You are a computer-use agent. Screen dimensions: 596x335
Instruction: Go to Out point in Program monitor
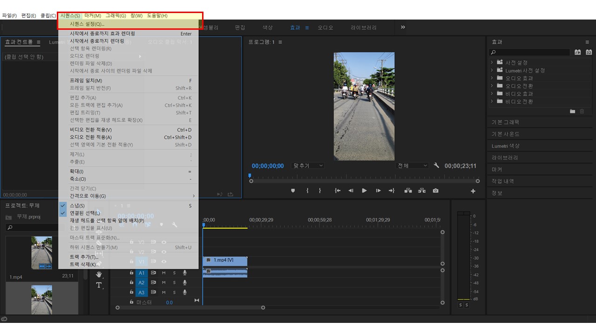click(392, 190)
